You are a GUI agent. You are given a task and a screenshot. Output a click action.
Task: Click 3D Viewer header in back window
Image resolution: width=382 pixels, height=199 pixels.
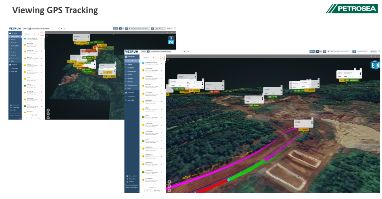15,33
